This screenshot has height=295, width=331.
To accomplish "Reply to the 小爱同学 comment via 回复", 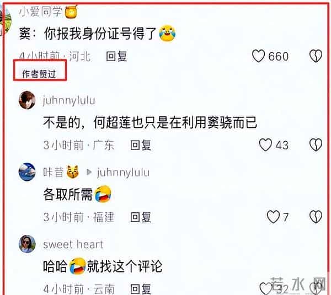I will click(116, 56).
